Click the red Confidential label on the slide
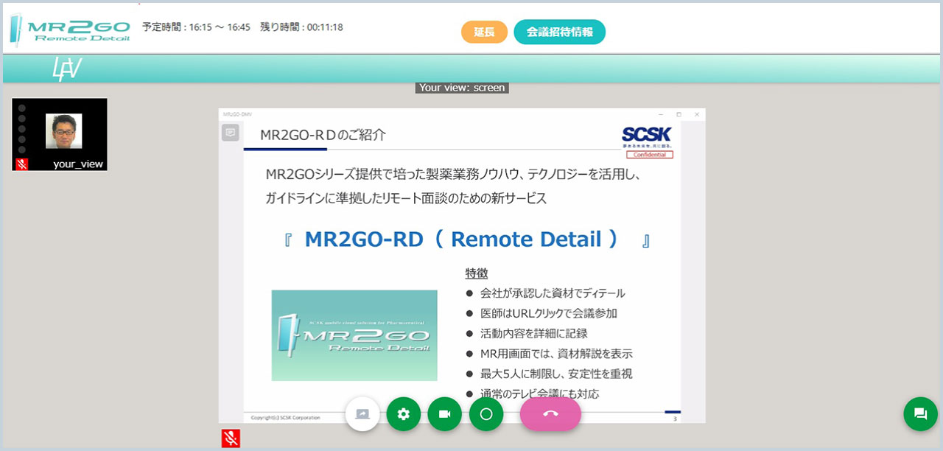 pyautogui.click(x=650, y=155)
